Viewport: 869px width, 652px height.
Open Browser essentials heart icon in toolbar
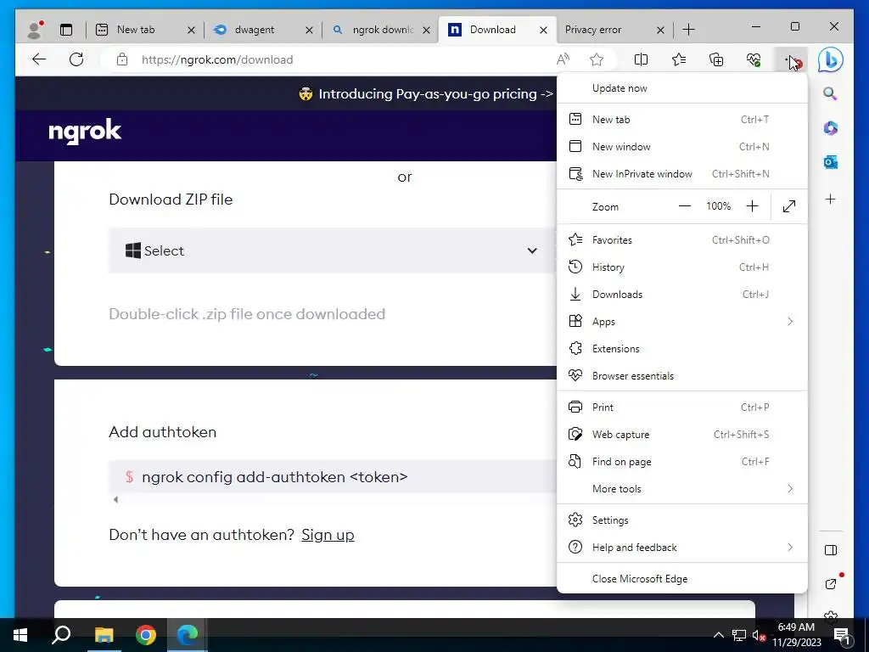(754, 59)
